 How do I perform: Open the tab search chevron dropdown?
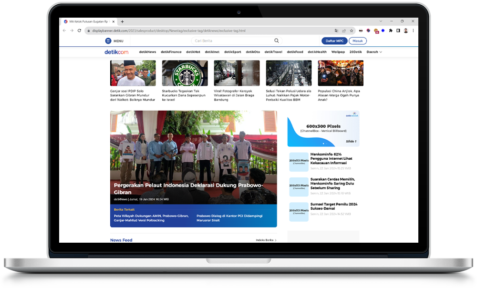click(380, 21)
